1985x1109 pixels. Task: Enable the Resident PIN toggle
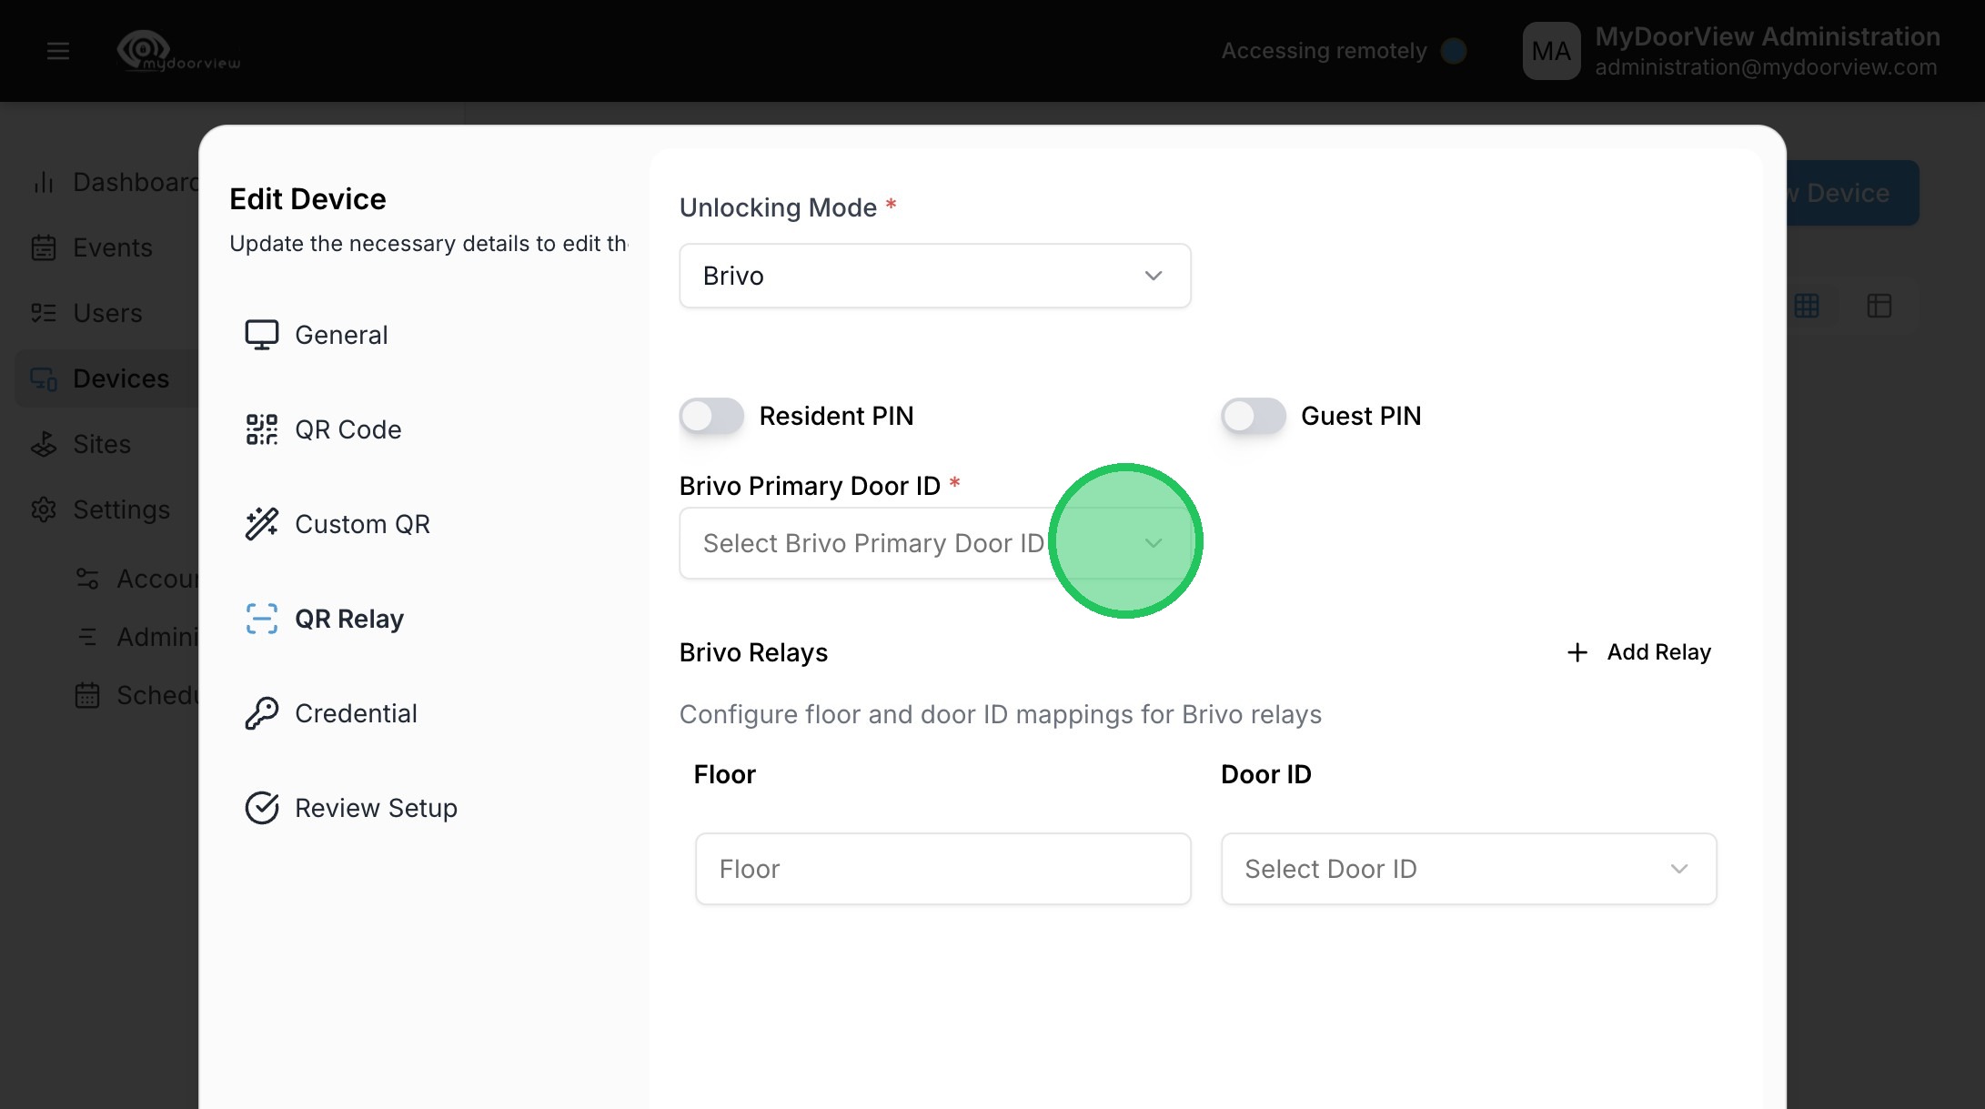coord(711,417)
